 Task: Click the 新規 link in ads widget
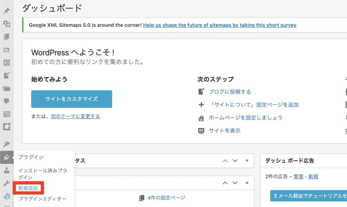click(313, 177)
